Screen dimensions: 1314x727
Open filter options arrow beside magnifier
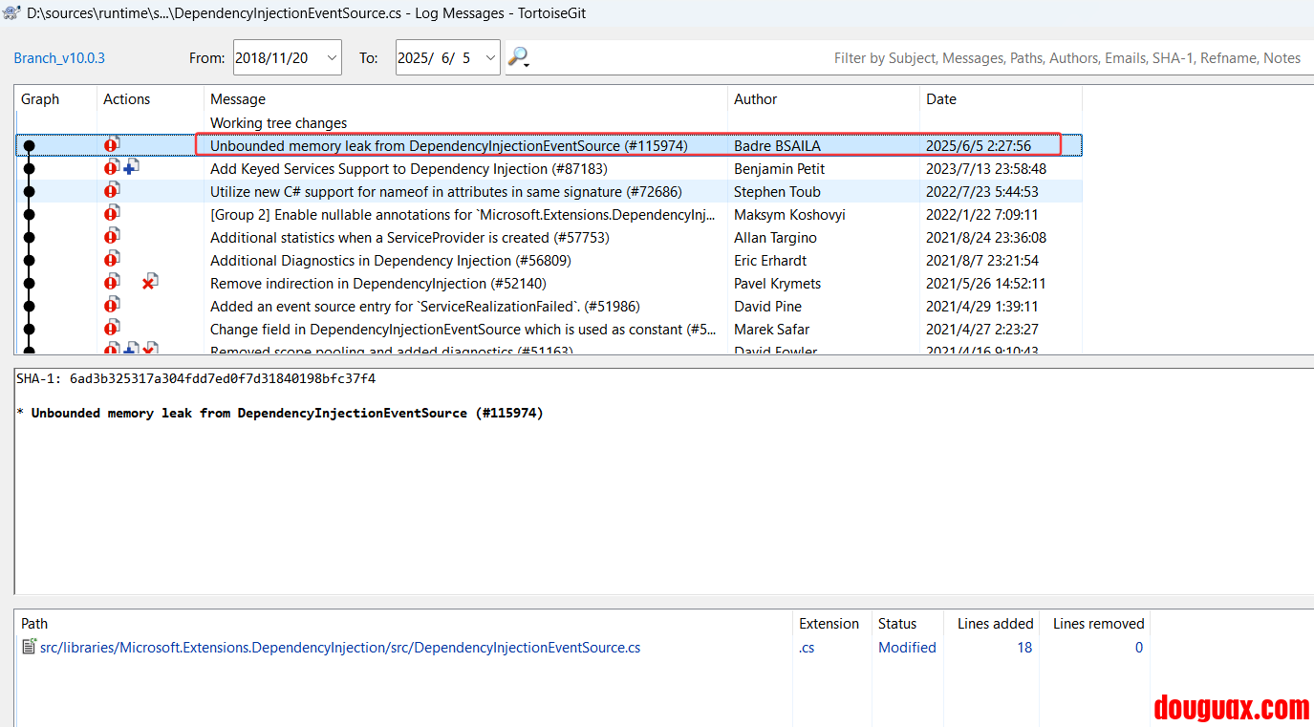(528, 64)
